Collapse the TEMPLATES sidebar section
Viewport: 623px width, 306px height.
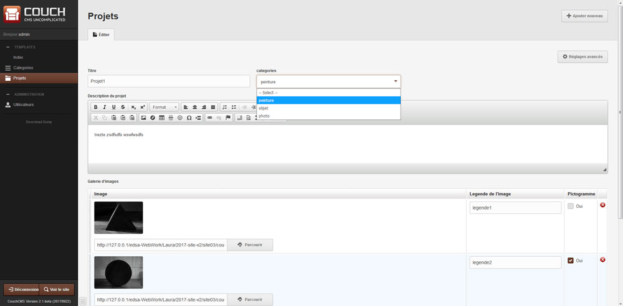(x=7, y=47)
